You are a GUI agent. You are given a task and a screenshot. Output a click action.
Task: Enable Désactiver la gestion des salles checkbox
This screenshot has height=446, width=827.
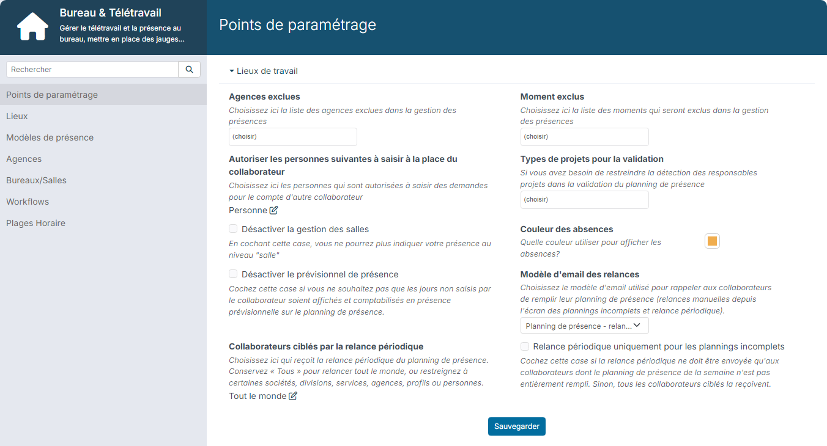pyautogui.click(x=233, y=229)
